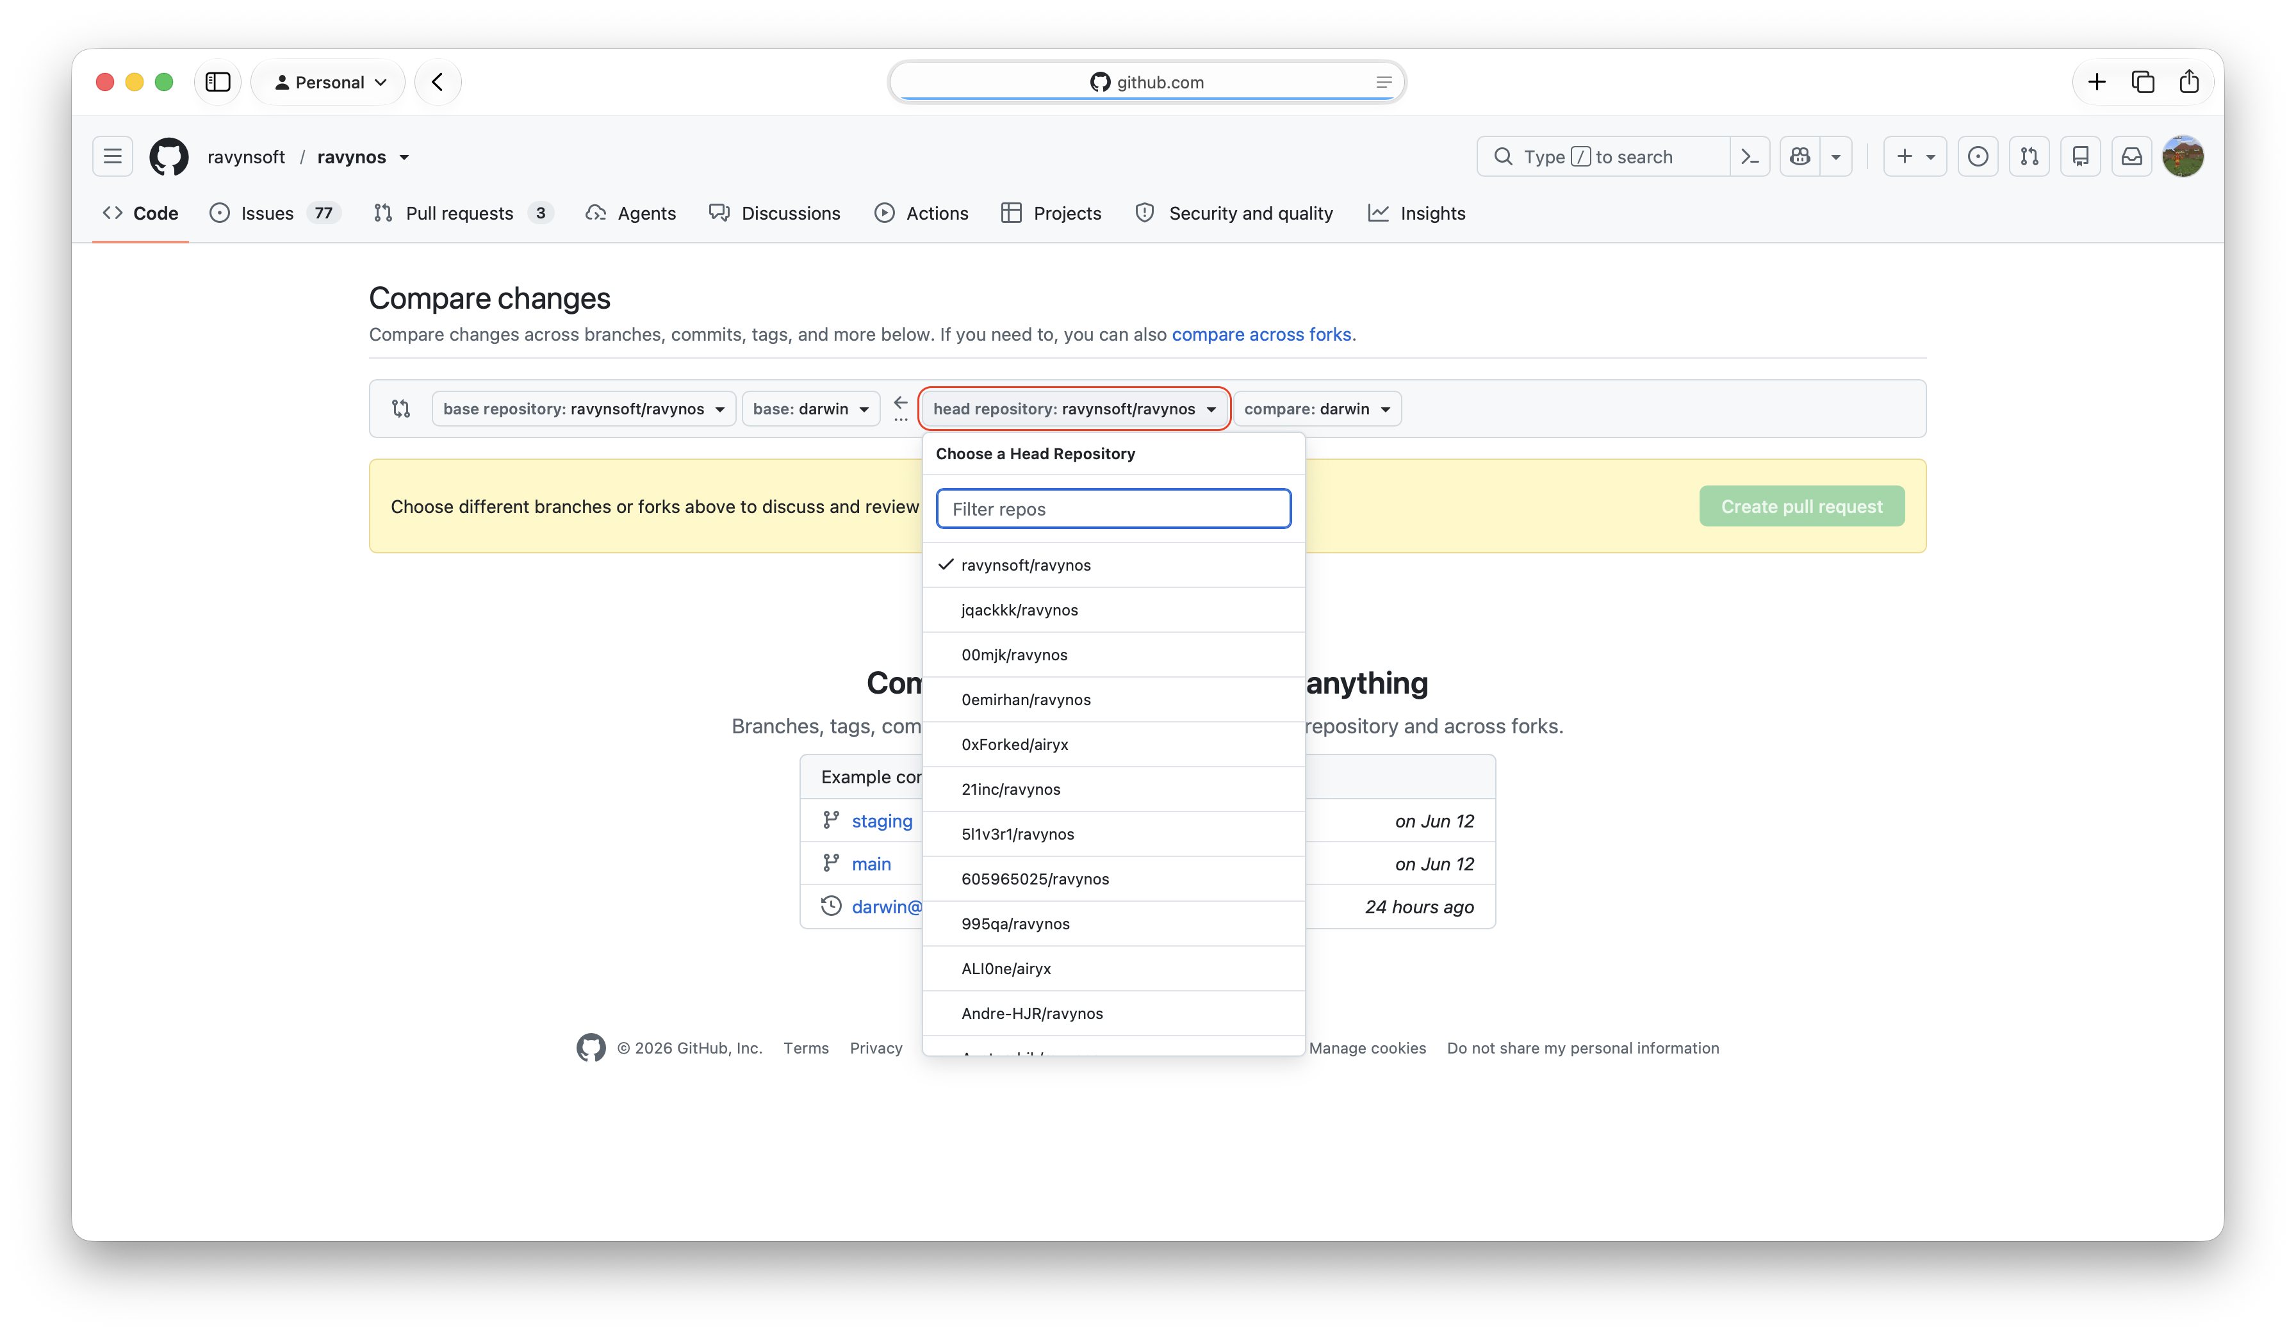Open your issues via header circle-dot icon
The width and height of the screenshot is (2296, 1336).
point(1977,157)
